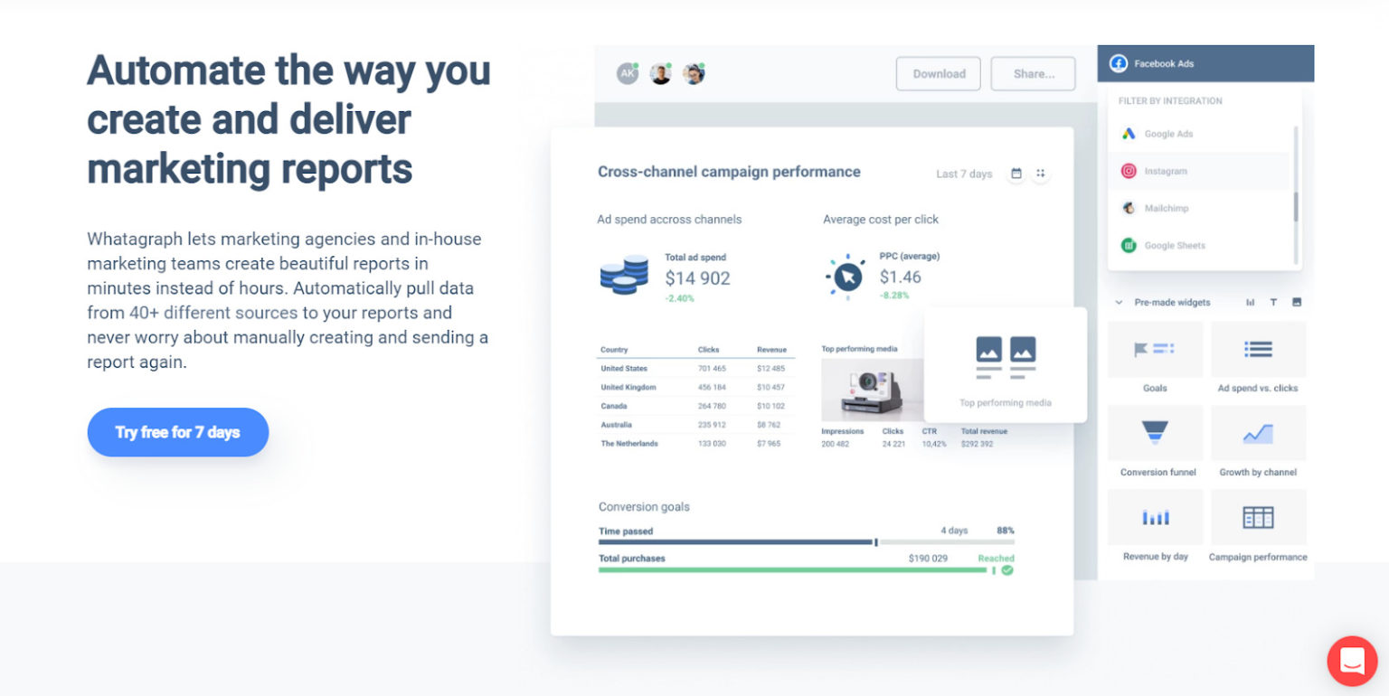Click the Download button
The image size is (1389, 696).
click(938, 73)
